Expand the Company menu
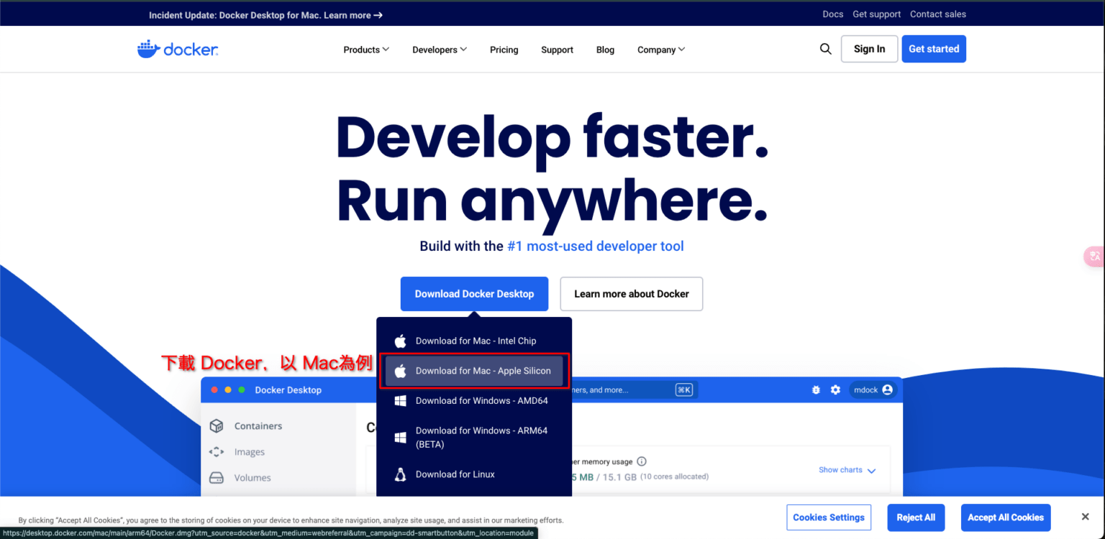Image resolution: width=1105 pixels, height=539 pixels. (x=661, y=50)
